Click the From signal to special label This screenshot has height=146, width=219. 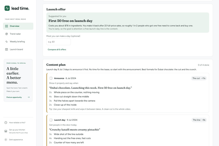tap(16, 63)
